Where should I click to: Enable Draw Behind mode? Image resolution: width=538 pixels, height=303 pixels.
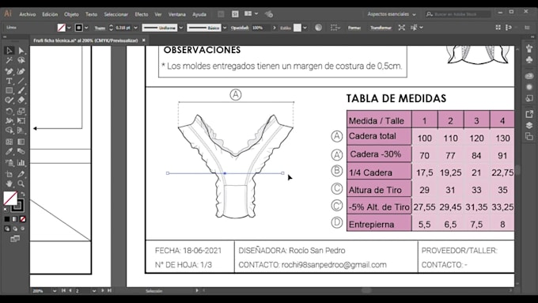point(15,229)
